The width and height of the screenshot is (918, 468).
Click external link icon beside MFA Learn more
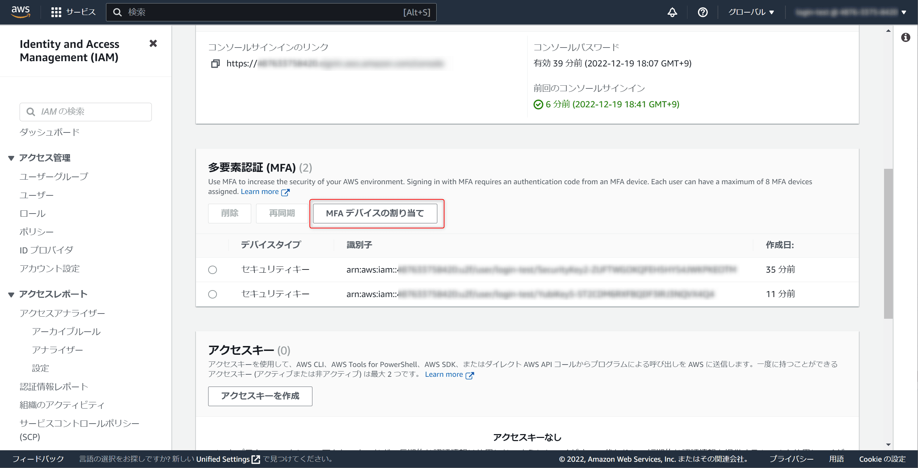(285, 192)
